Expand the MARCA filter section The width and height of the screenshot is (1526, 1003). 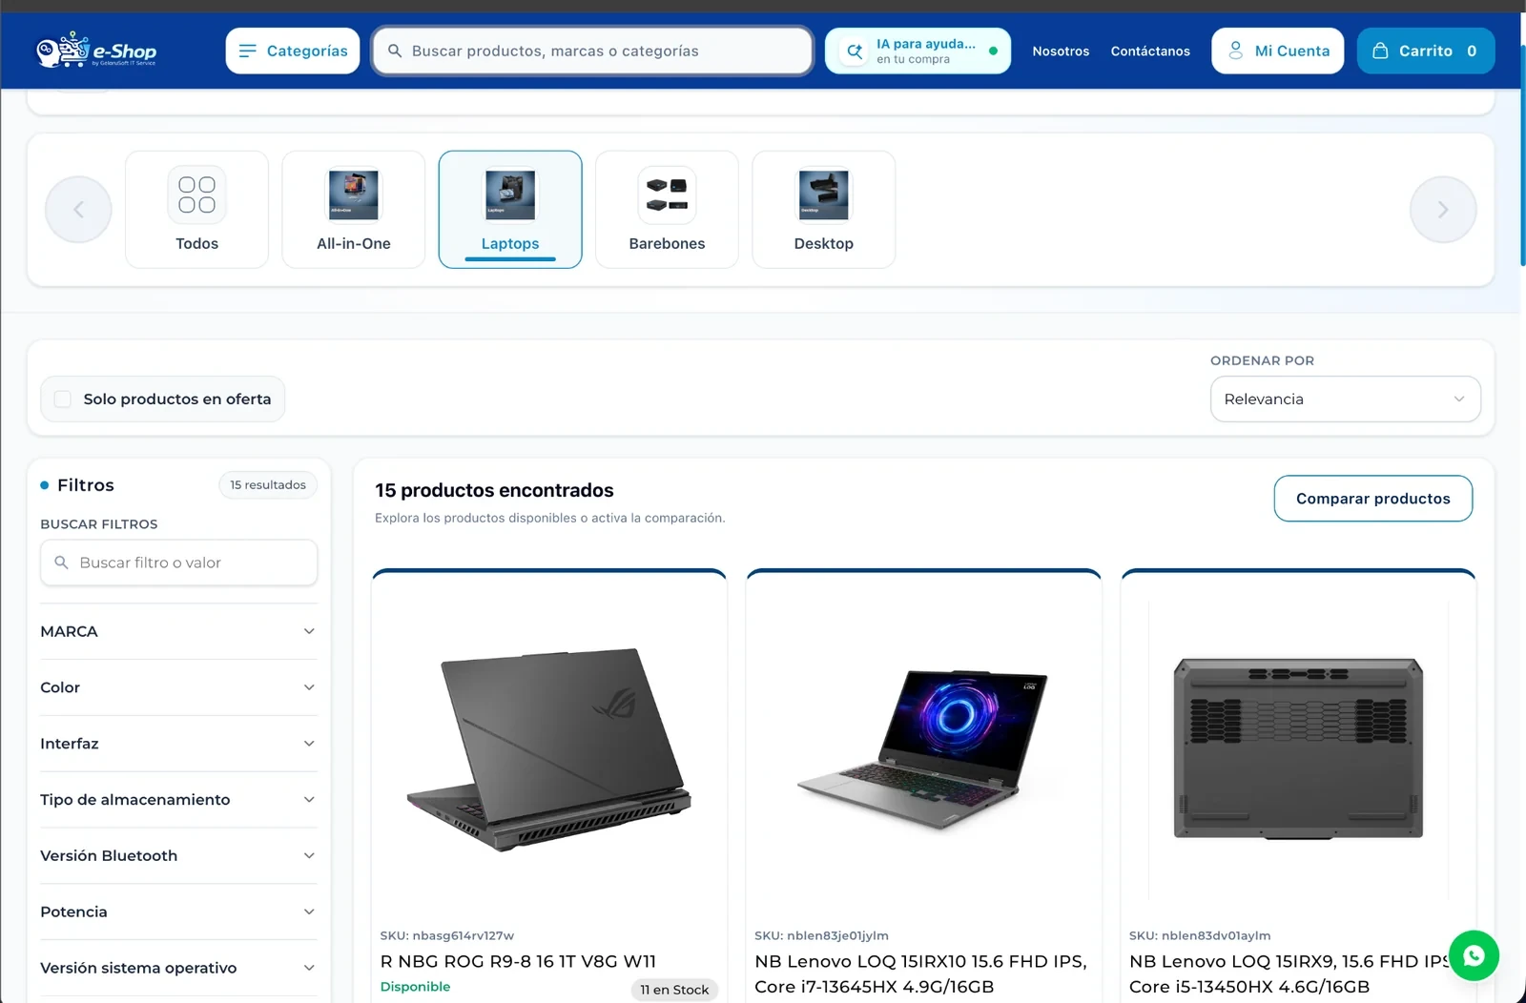click(178, 631)
